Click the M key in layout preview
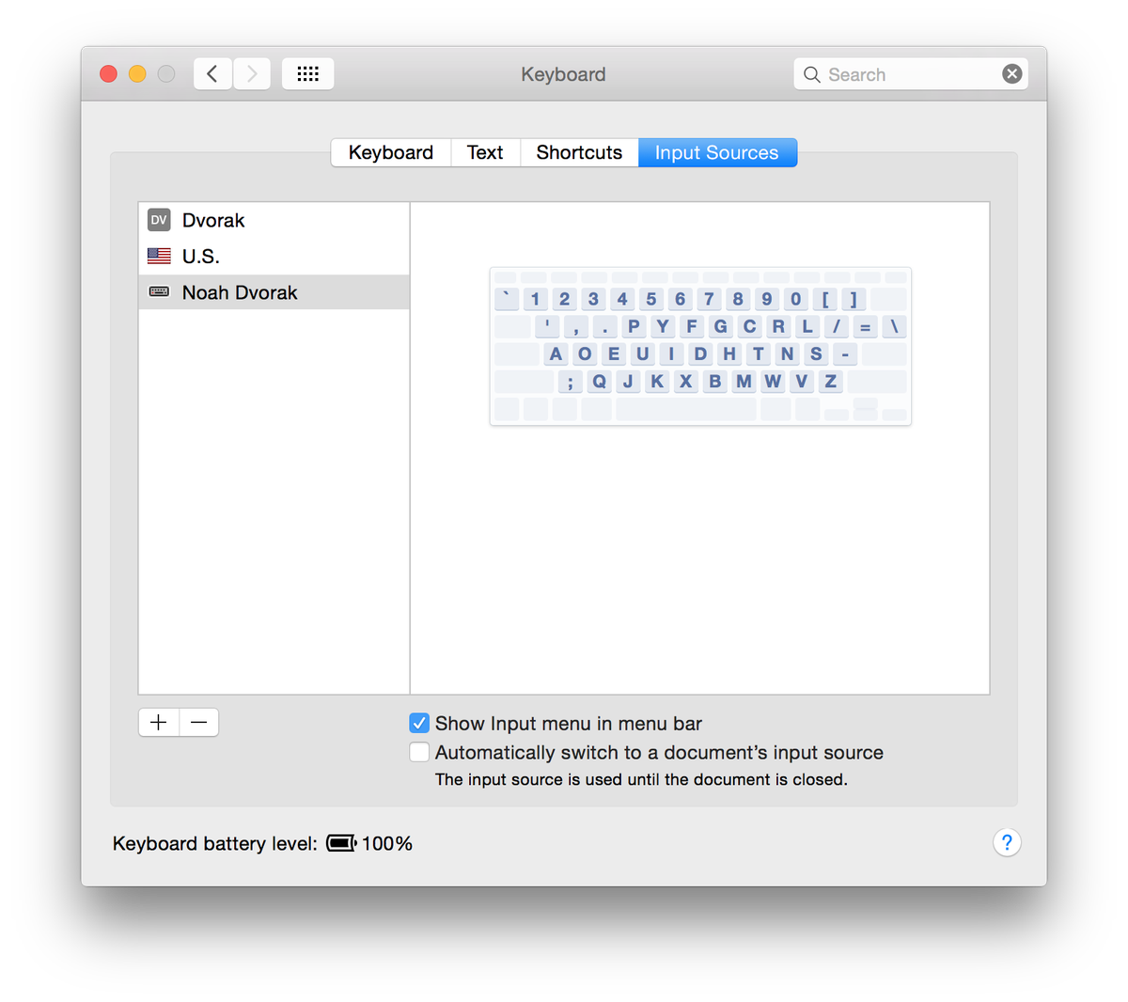Screen dimensions: 1128x1002 [744, 381]
